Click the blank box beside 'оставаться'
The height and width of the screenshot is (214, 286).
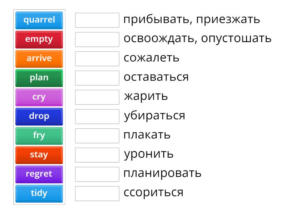[x=97, y=78]
